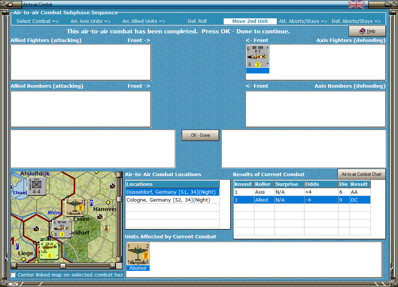Click the Arr. Allied Units subphase step
Screen dimensions: 398x287
point(144,21)
